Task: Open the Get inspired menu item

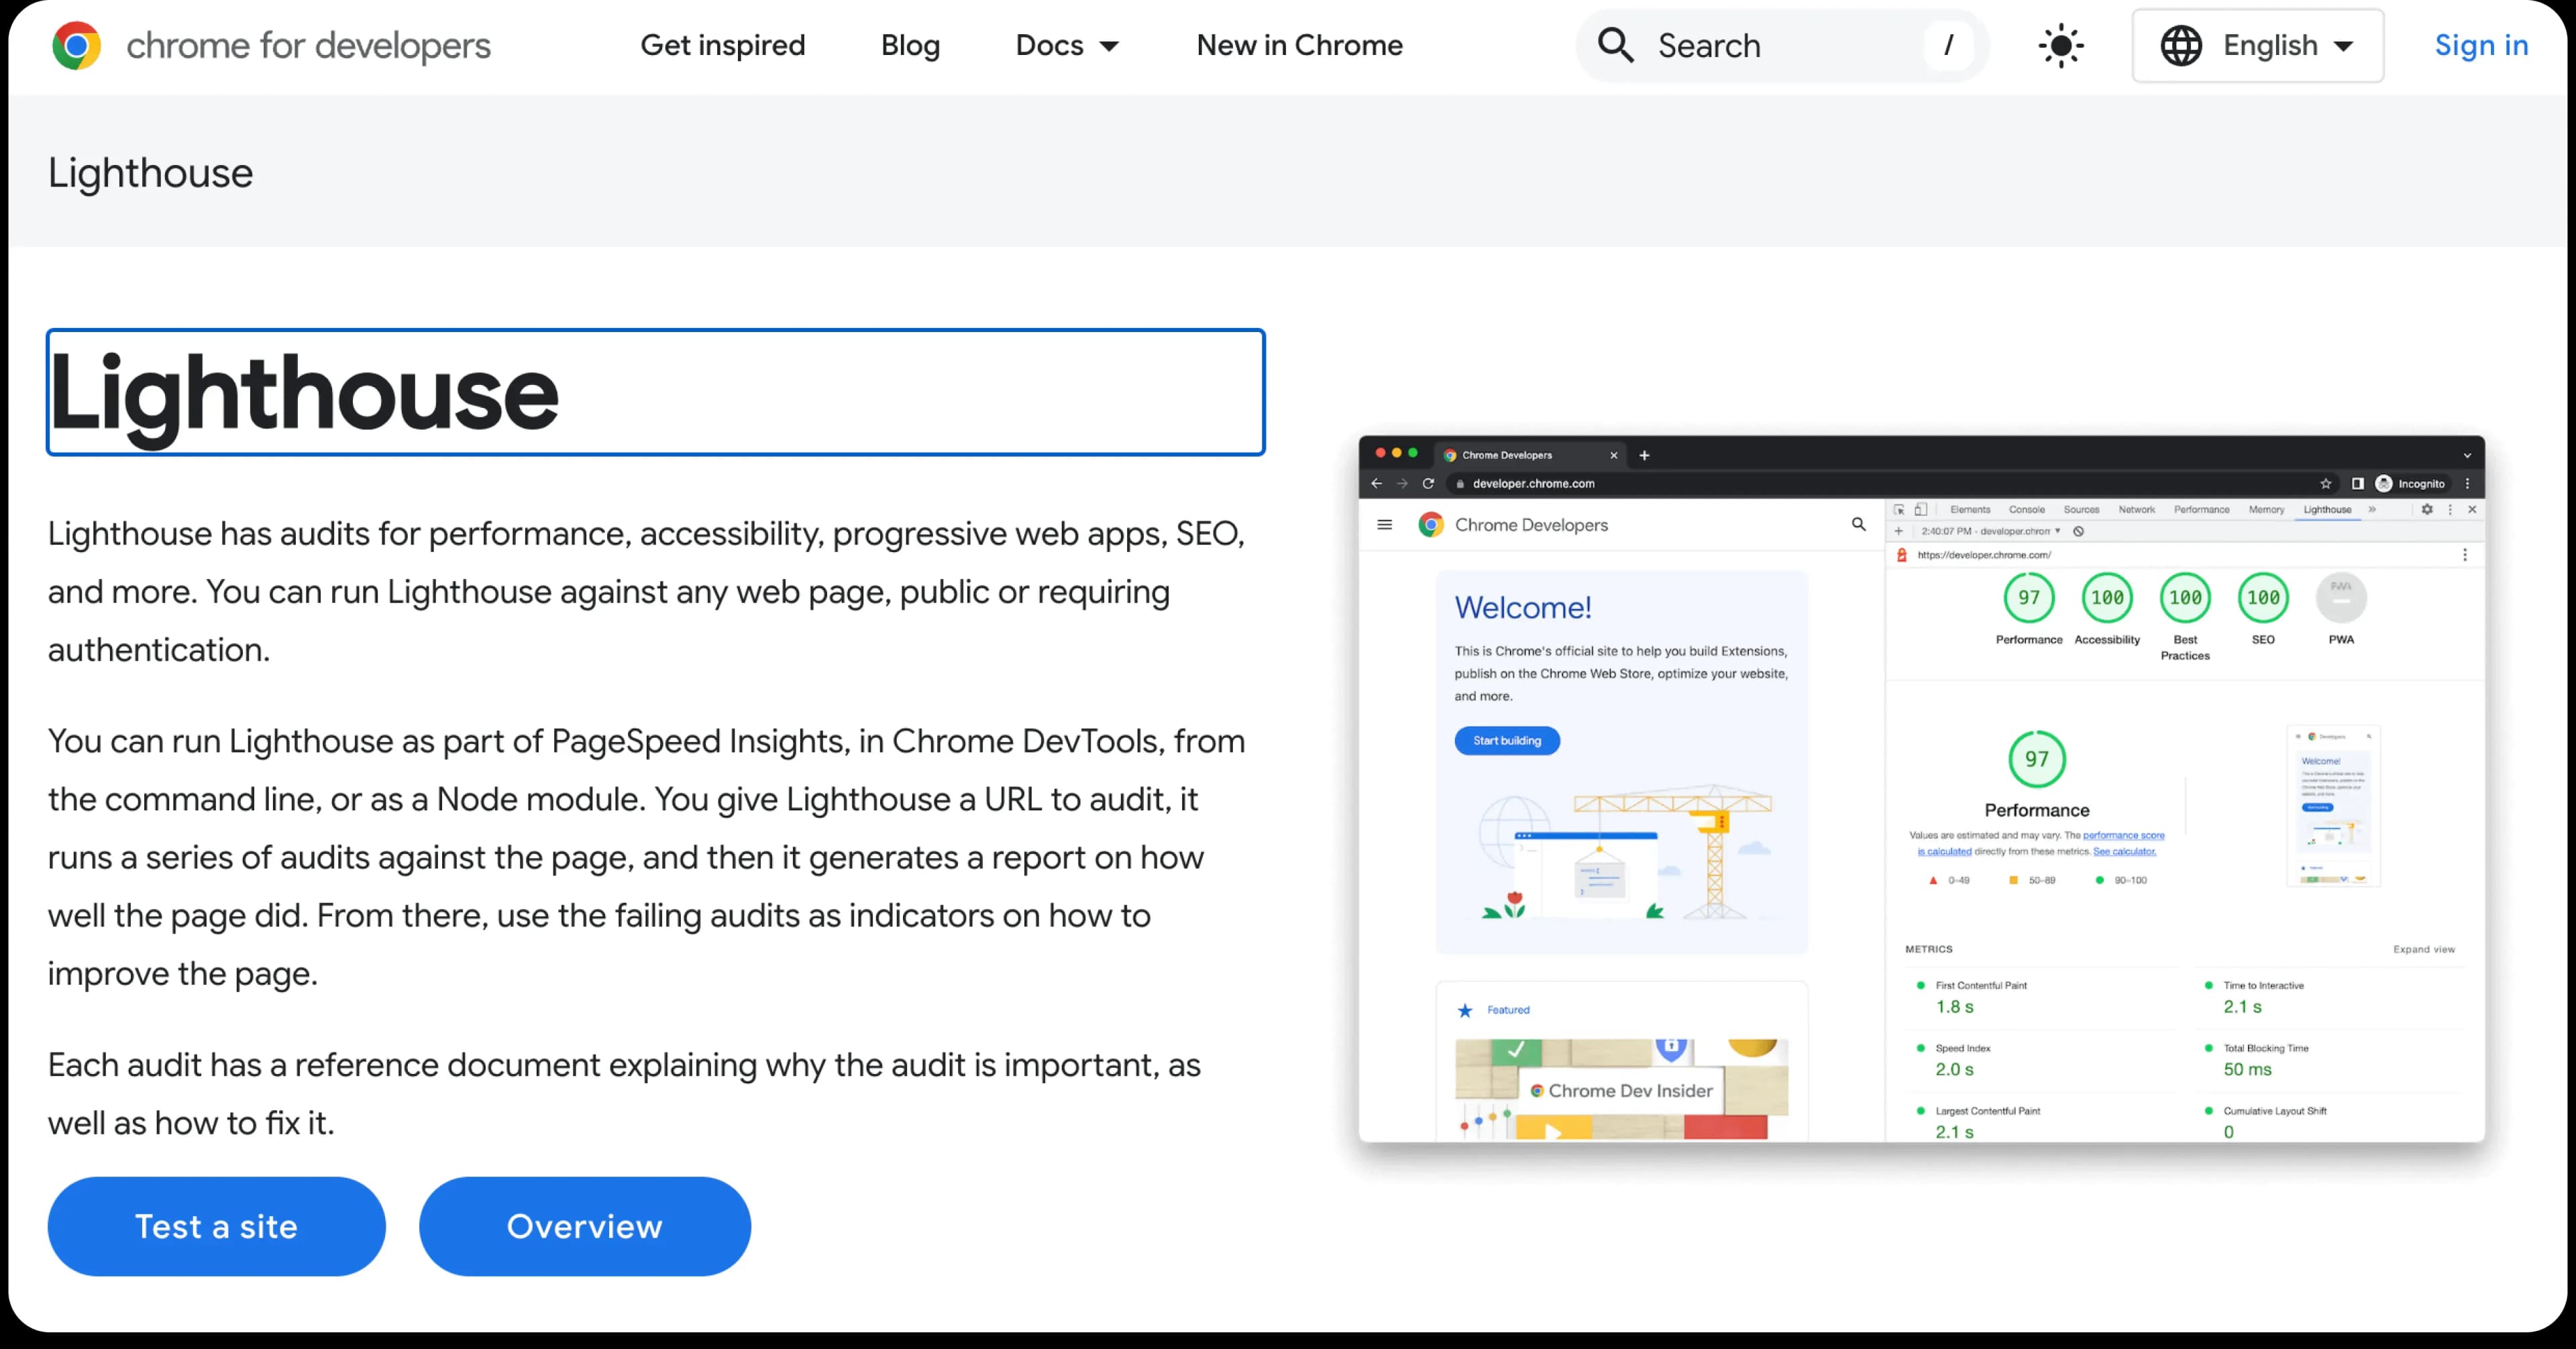Action: point(722,46)
